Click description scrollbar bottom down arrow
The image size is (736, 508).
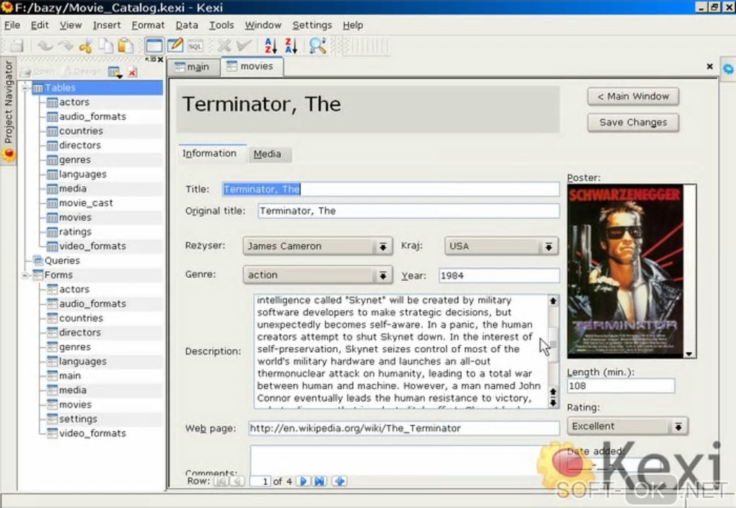pyautogui.click(x=553, y=403)
